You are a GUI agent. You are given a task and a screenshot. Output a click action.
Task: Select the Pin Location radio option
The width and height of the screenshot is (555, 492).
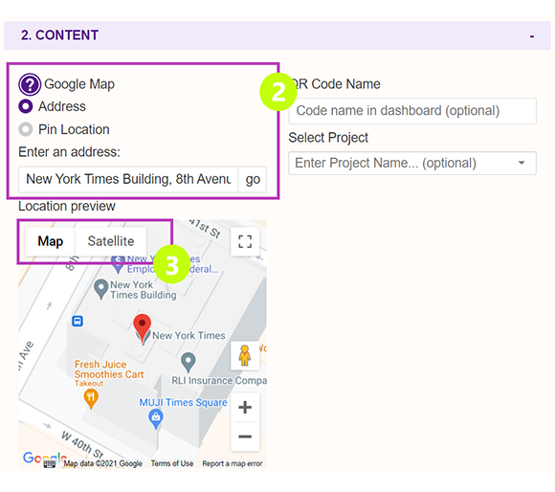coord(26,129)
